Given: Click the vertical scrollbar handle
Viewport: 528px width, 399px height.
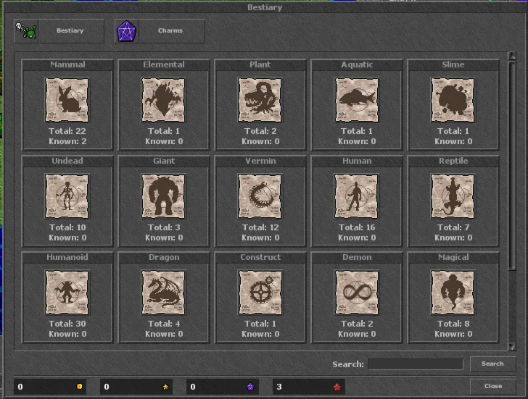Looking at the screenshot, I should point(512,164).
